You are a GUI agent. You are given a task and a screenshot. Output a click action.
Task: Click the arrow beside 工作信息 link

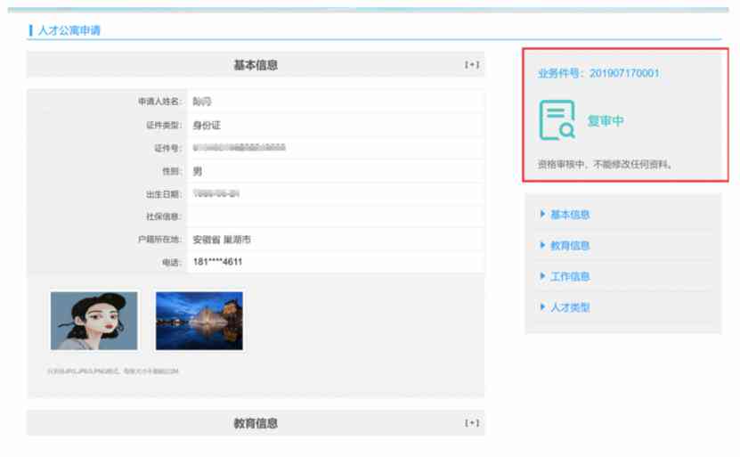542,275
